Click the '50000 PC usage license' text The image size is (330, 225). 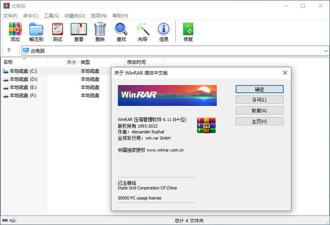tap(139, 198)
